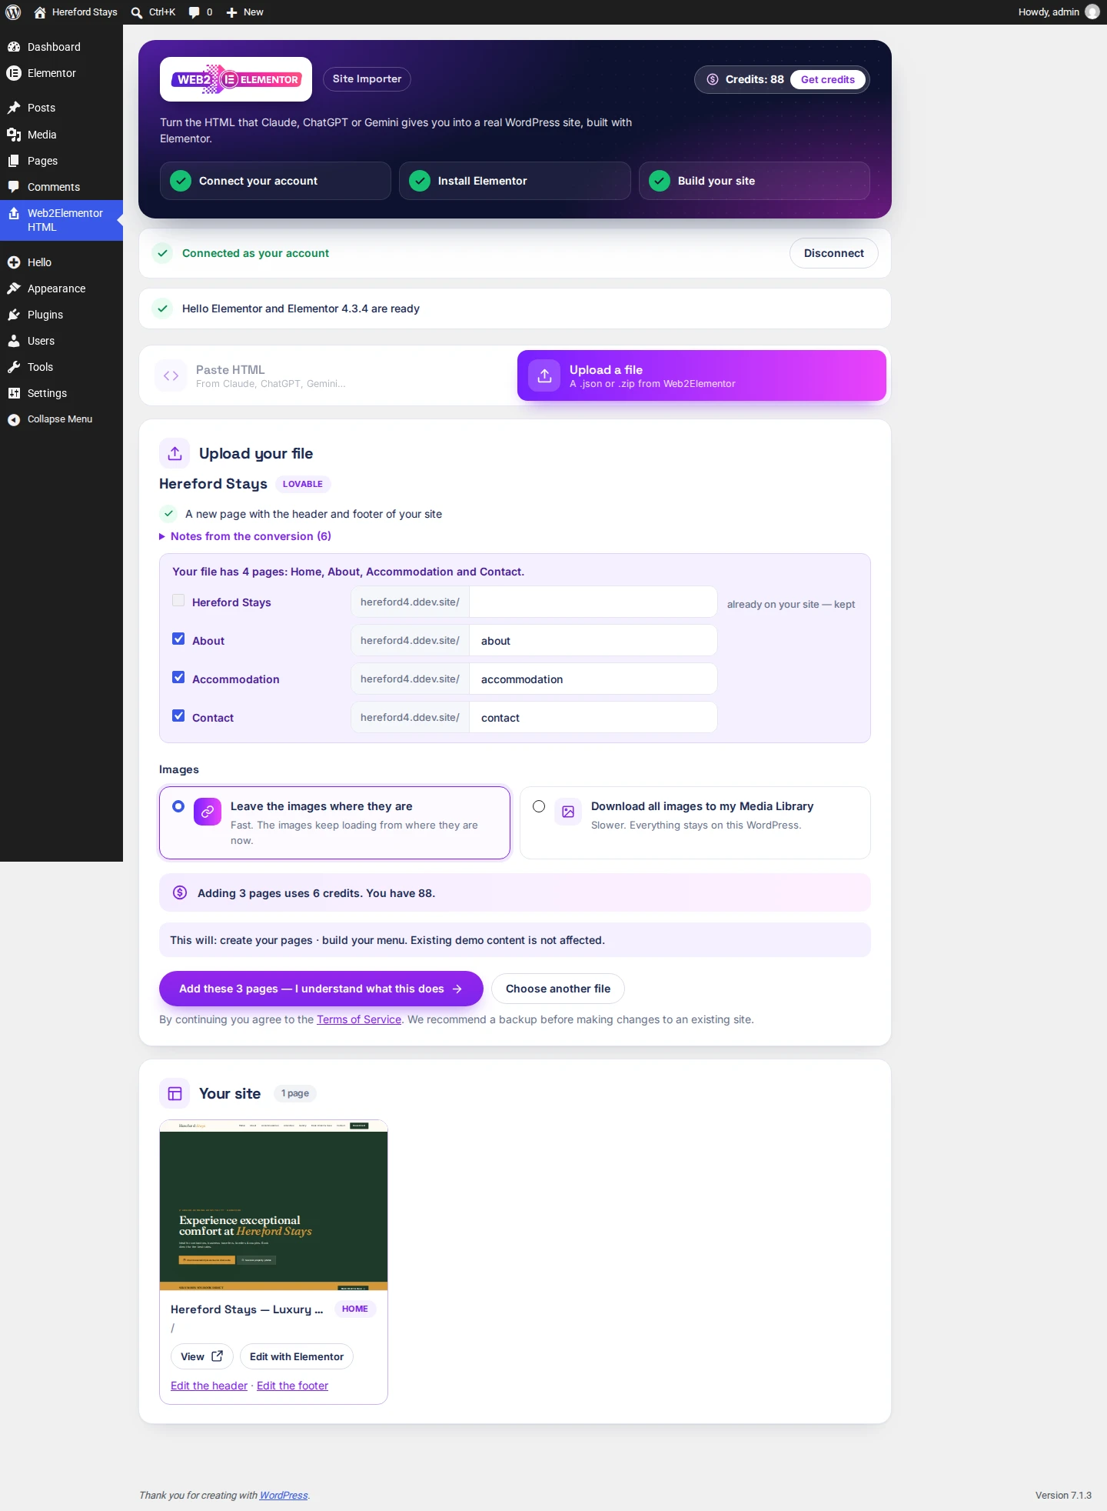Open the Posts menu
This screenshot has height=1511, width=1107.
click(x=61, y=108)
